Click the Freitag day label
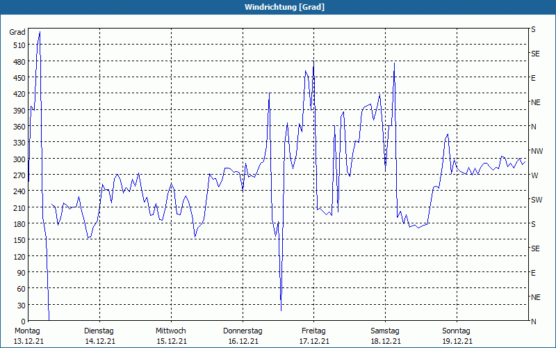 click(x=314, y=331)
